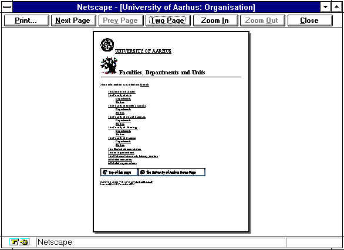This screenshot has height=250, width=344.
Task: Click The Central Administration link
Action: tap(124, 149)
